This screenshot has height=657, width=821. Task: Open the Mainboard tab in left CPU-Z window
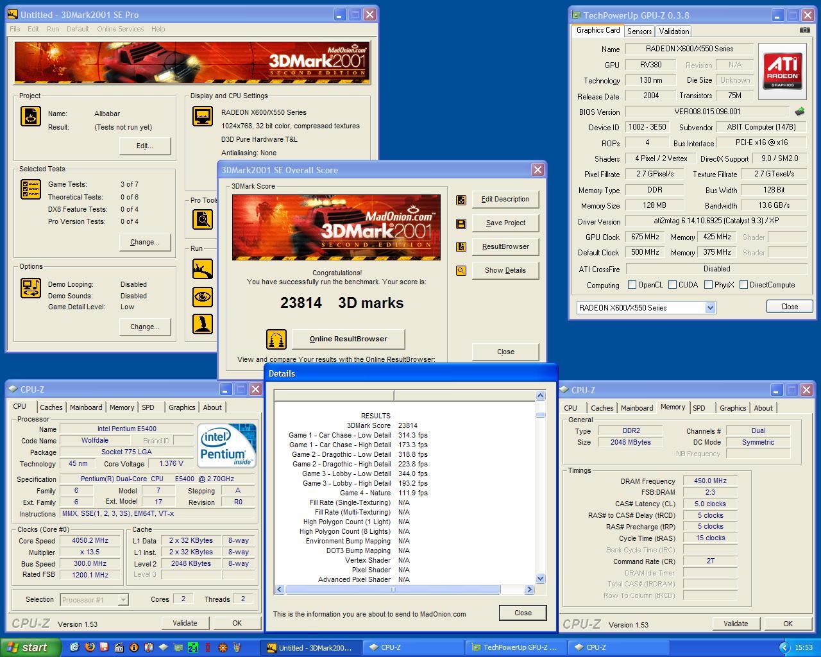[86, 407]
